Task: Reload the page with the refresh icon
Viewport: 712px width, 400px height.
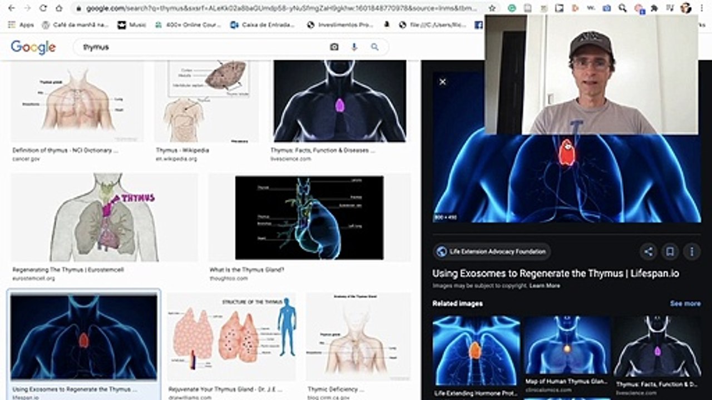Action: click(x=43, y=8)
